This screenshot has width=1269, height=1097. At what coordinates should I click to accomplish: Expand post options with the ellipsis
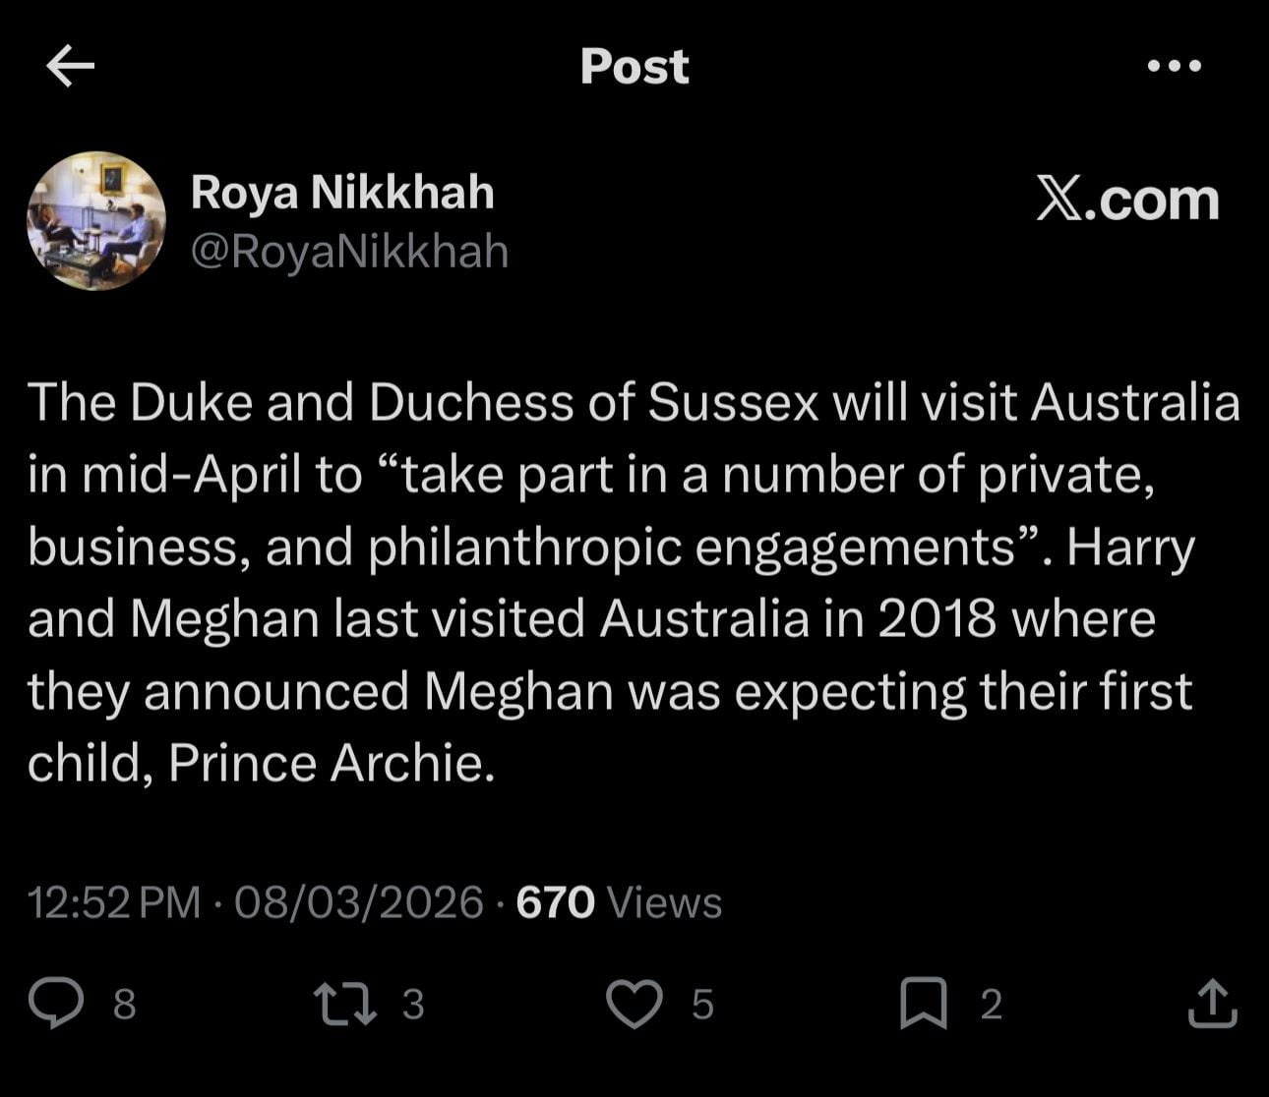[x=1175, y=66]
